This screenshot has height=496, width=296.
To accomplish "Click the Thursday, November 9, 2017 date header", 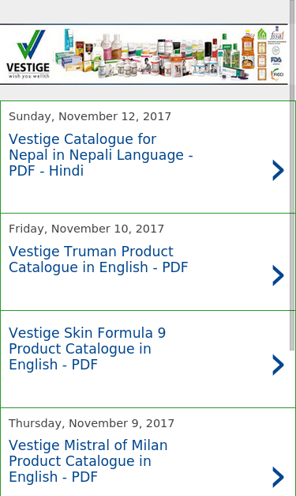I will [92, 423].
